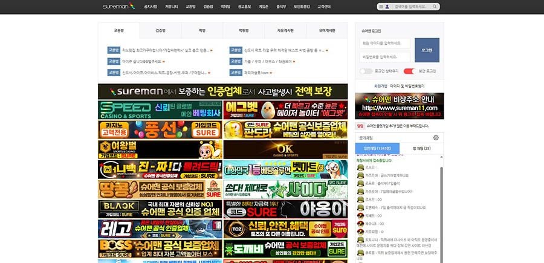The image size is (544, 263).
Task: Click the 회원가입 link
Action: (380, 86)
